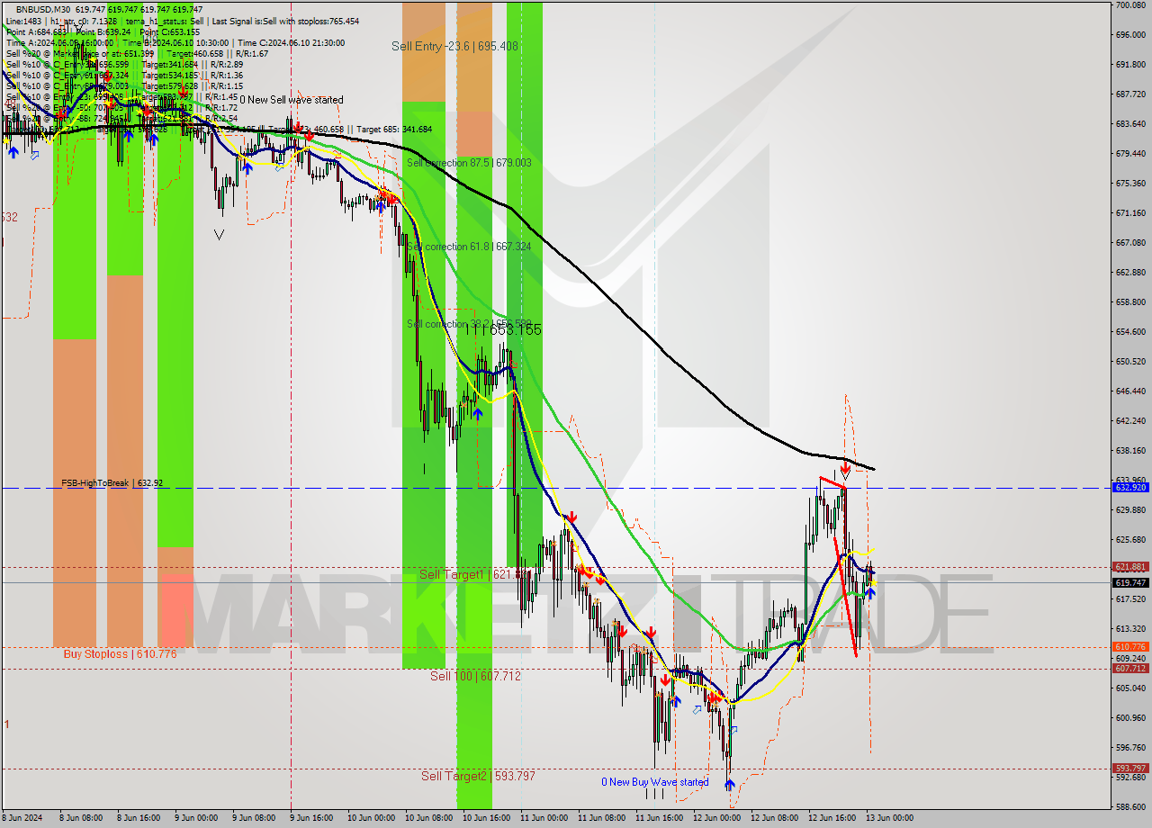Click the 607.712 price tag on axis
The height and width of the screenshot is (828, 1152).
(1130, 668)
